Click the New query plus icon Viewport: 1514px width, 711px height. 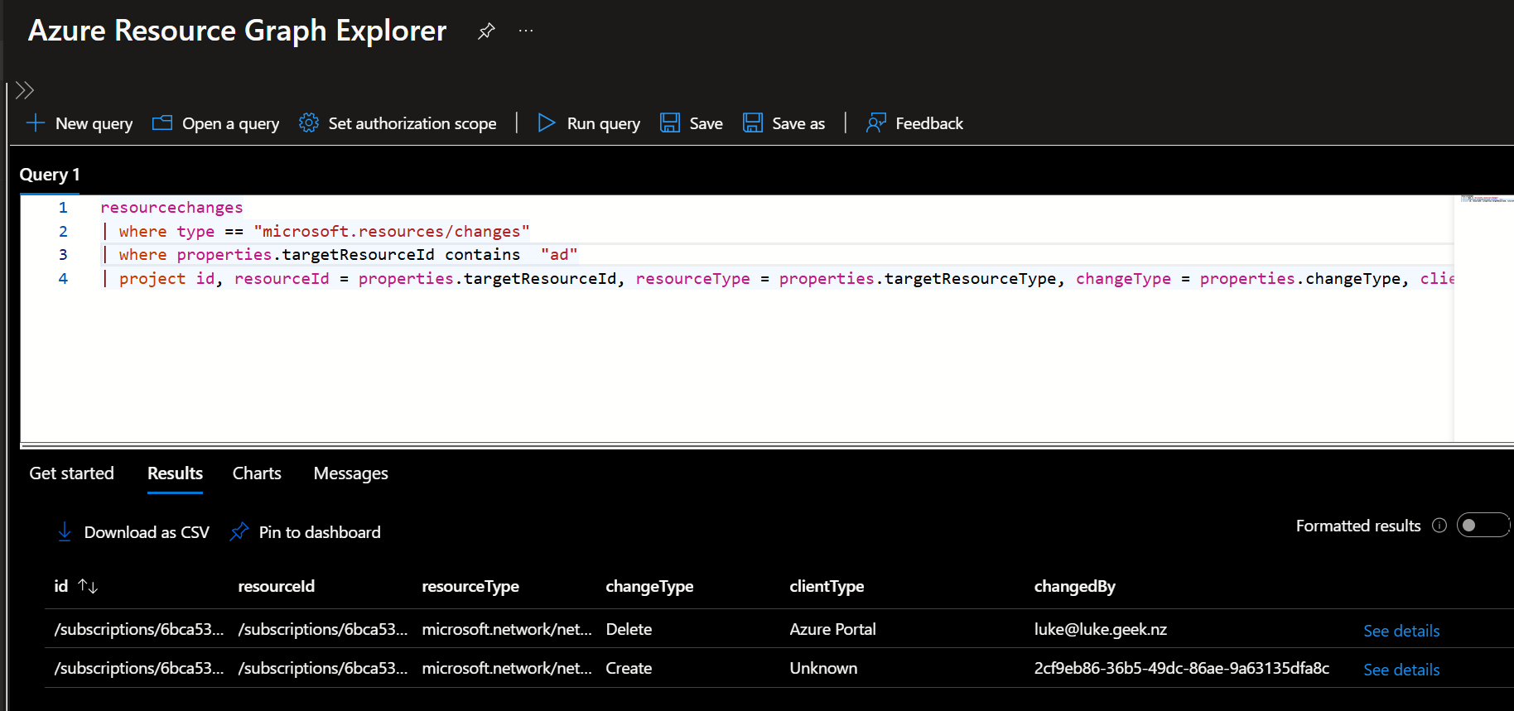coord(36,123)
